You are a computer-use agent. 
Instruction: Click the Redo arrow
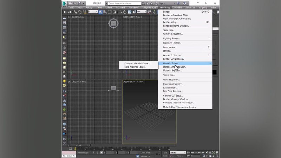click(x=70, y=12)
